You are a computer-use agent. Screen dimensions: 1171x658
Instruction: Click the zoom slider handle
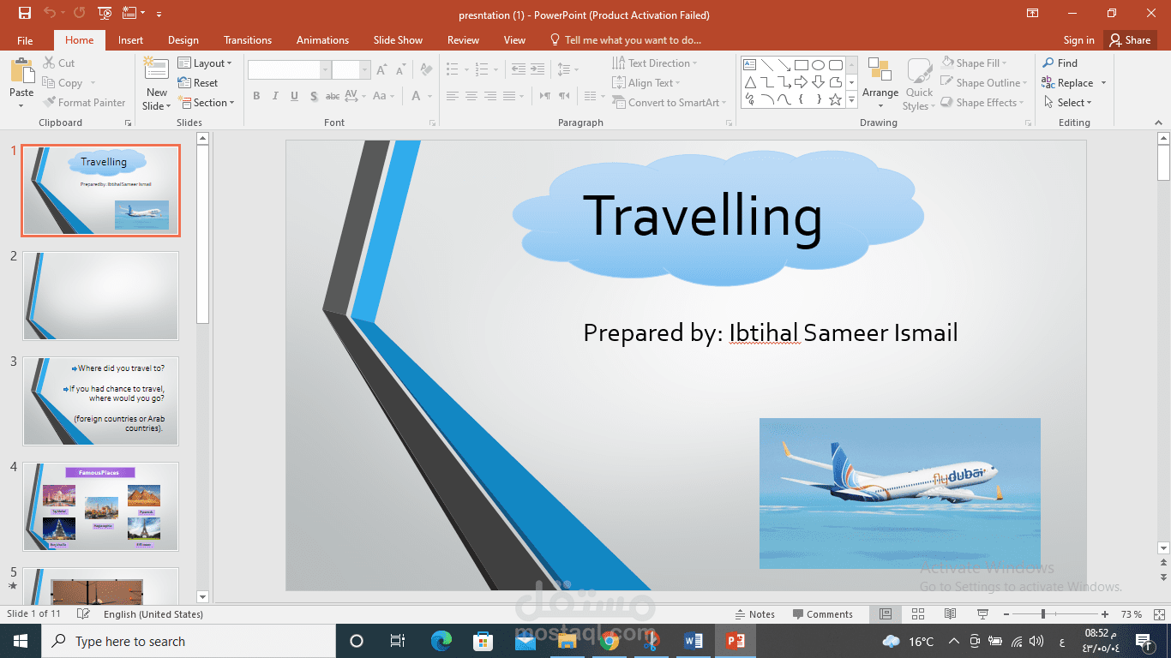tap(1043, 614)
